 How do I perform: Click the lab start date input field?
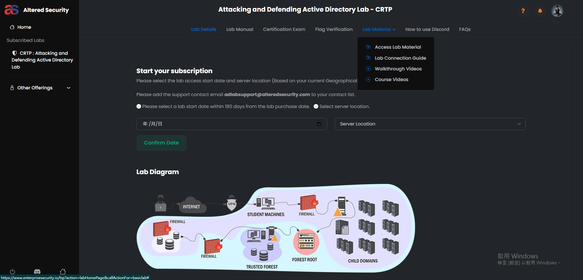(227, 124)
